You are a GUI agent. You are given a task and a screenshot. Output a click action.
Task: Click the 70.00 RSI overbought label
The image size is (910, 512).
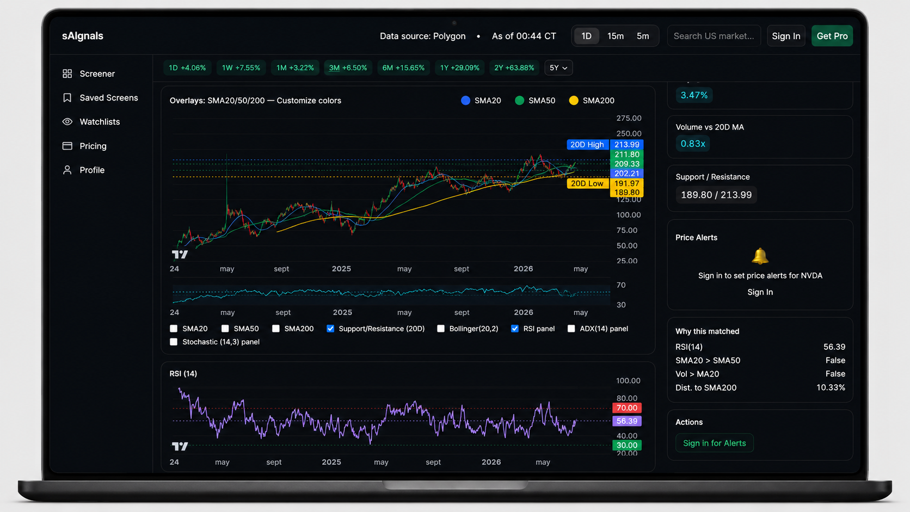627,408
